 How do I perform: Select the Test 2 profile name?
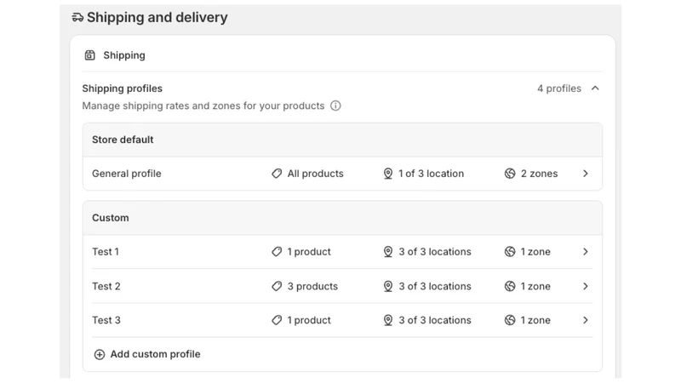pos(106,286)
